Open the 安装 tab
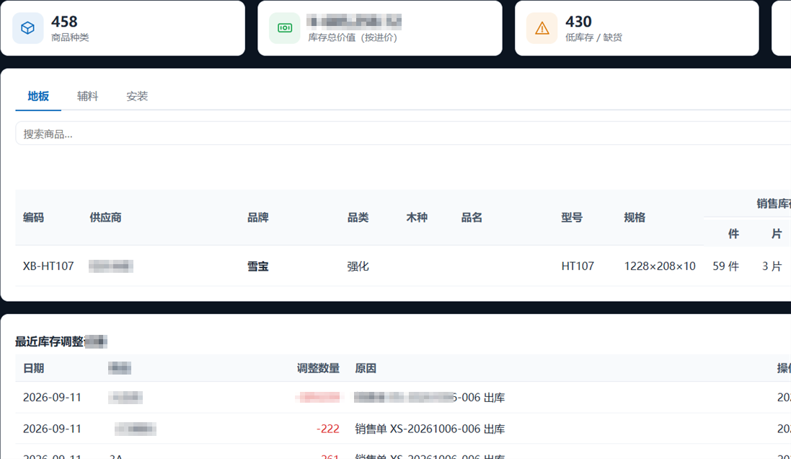Screen dimensions: 791x459 point(137,96)
